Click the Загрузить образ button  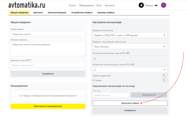(x=130, y=103)
